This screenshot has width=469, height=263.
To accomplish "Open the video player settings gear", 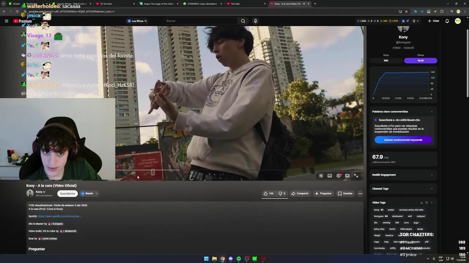I will click(339, 176).
